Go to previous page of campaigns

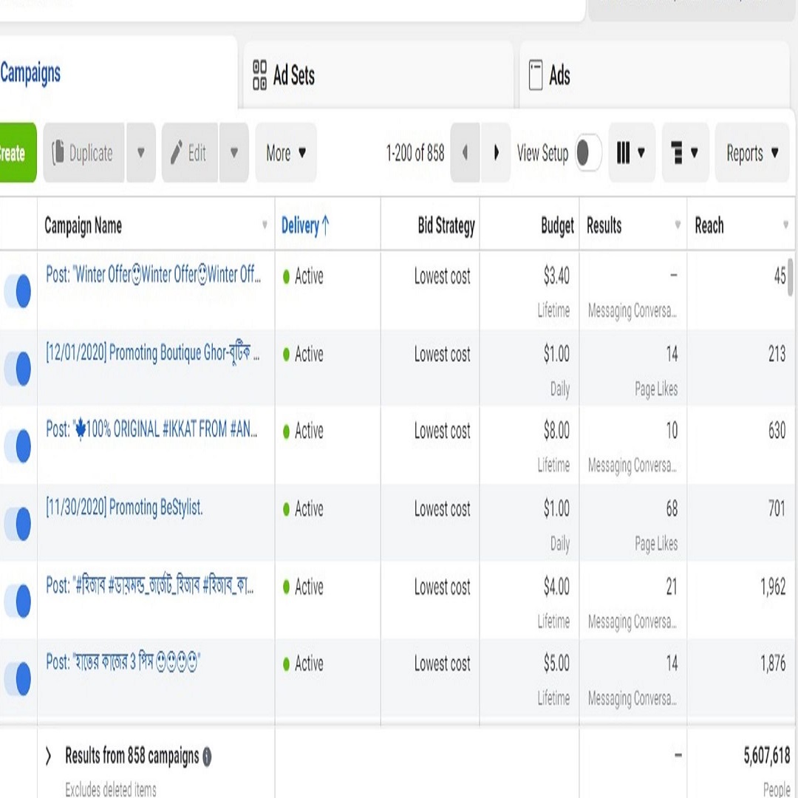[465, 152]
